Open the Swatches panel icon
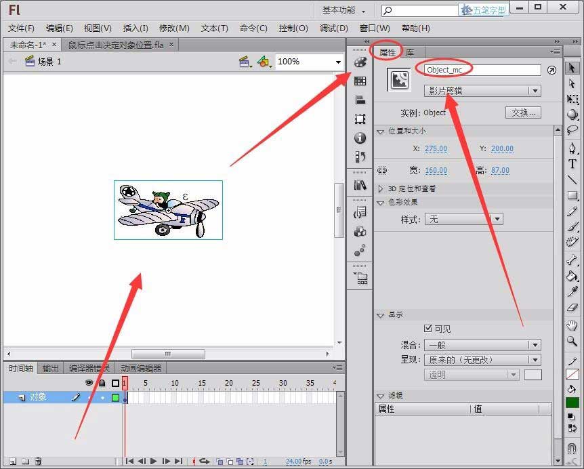Screen dimensions: 584x469 [360, 82]
